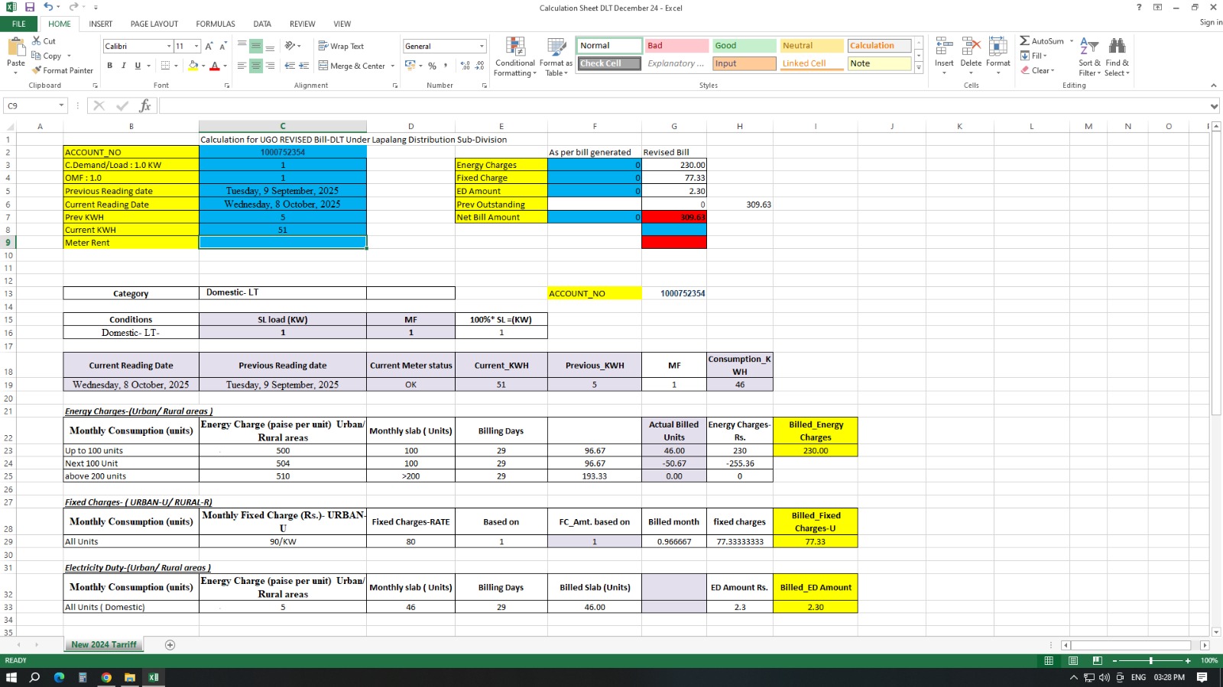
Task: Click the Insert Function fx icon
Action: 144,106
